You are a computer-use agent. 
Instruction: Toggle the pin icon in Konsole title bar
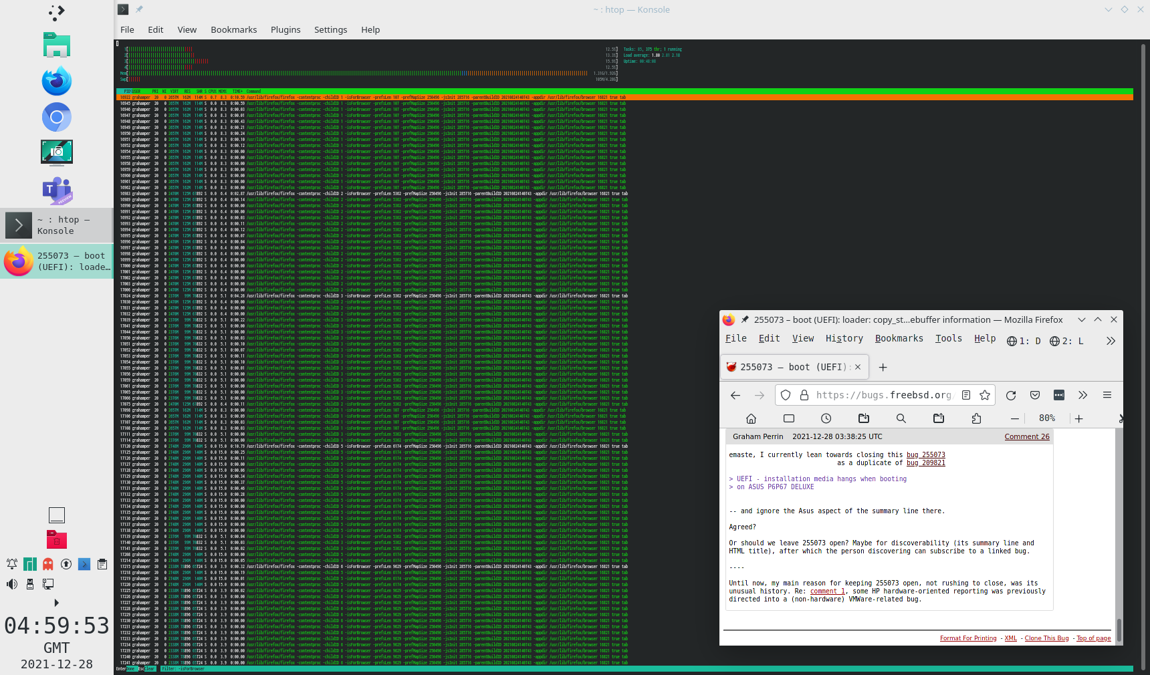(x=139, y=9)
